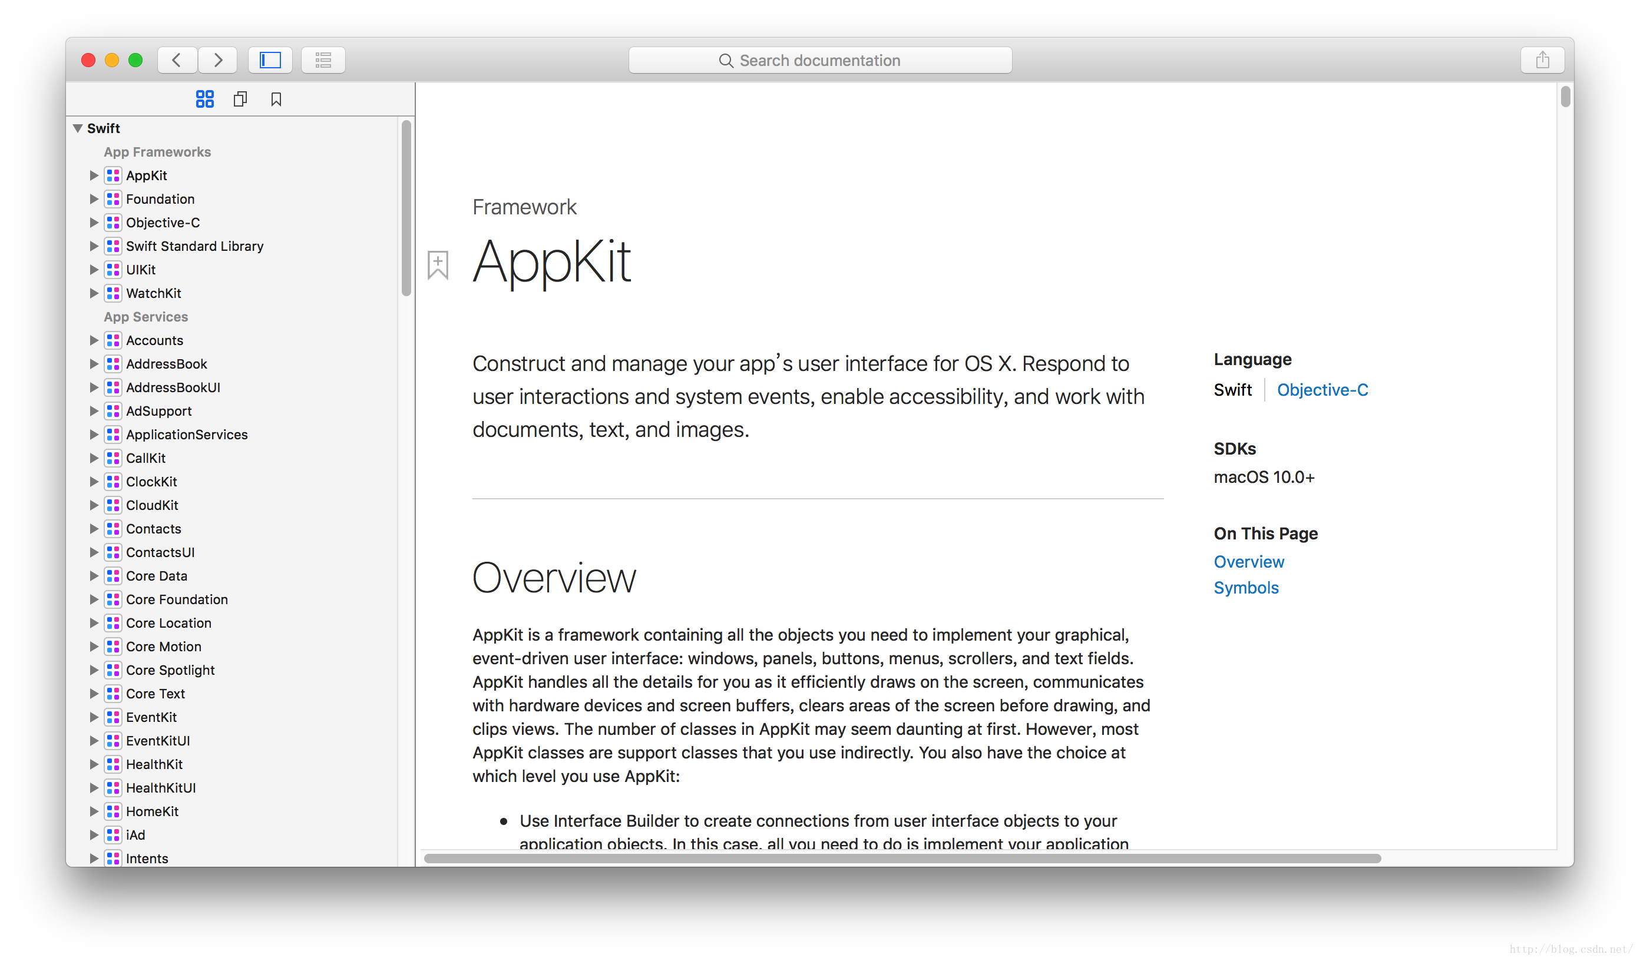1640x961 pixels.
Task: Click the horizontal scrollbar in content
Action: 902,858
